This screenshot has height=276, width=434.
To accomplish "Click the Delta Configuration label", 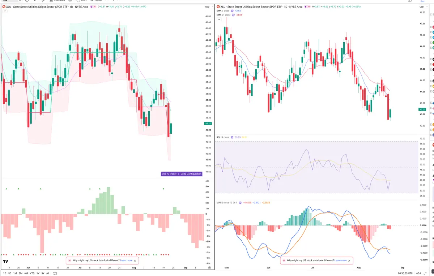I will pyautogui.click(x=191, y=174).
